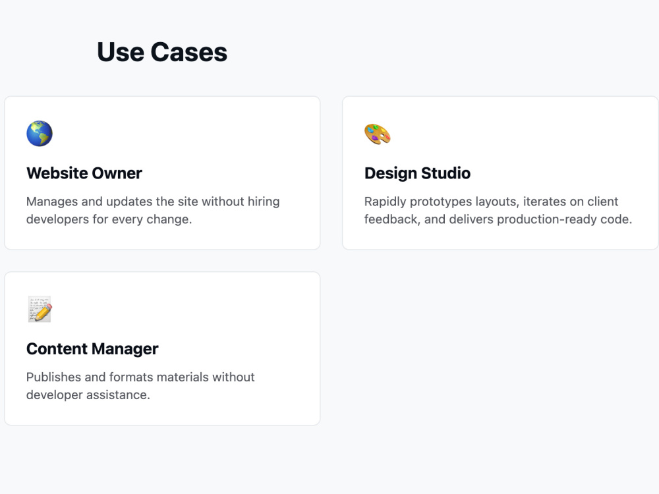Screen dimensions: 659x494
Task: Click the Website Owner title
Action: [84, 173]
